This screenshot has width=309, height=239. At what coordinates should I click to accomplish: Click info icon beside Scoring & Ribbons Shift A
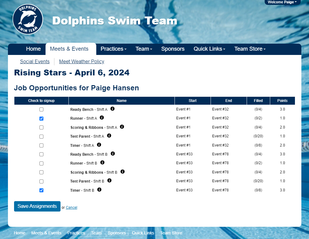click(x=122, y=127)
